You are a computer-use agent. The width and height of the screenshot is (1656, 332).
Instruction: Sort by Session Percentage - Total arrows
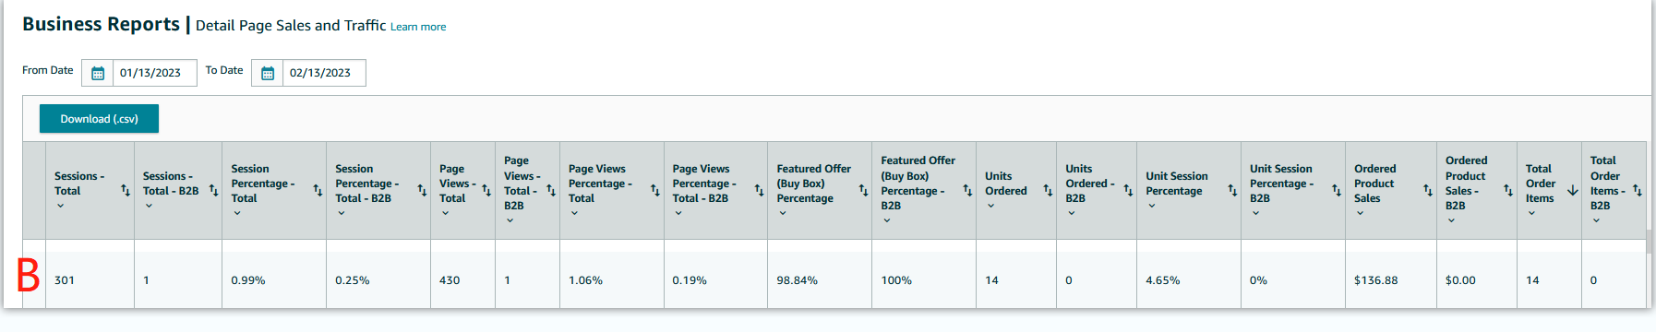(x=318, y=190)
